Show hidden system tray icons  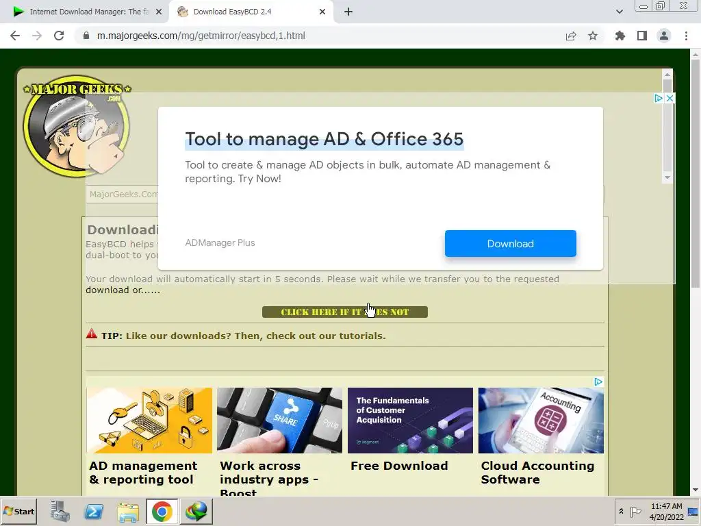pyautogui.click(x=621, y=511)
